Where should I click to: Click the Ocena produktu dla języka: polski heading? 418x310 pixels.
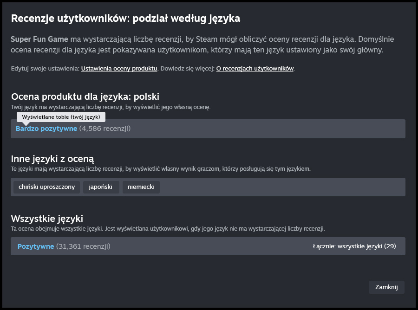coord(85,97)
